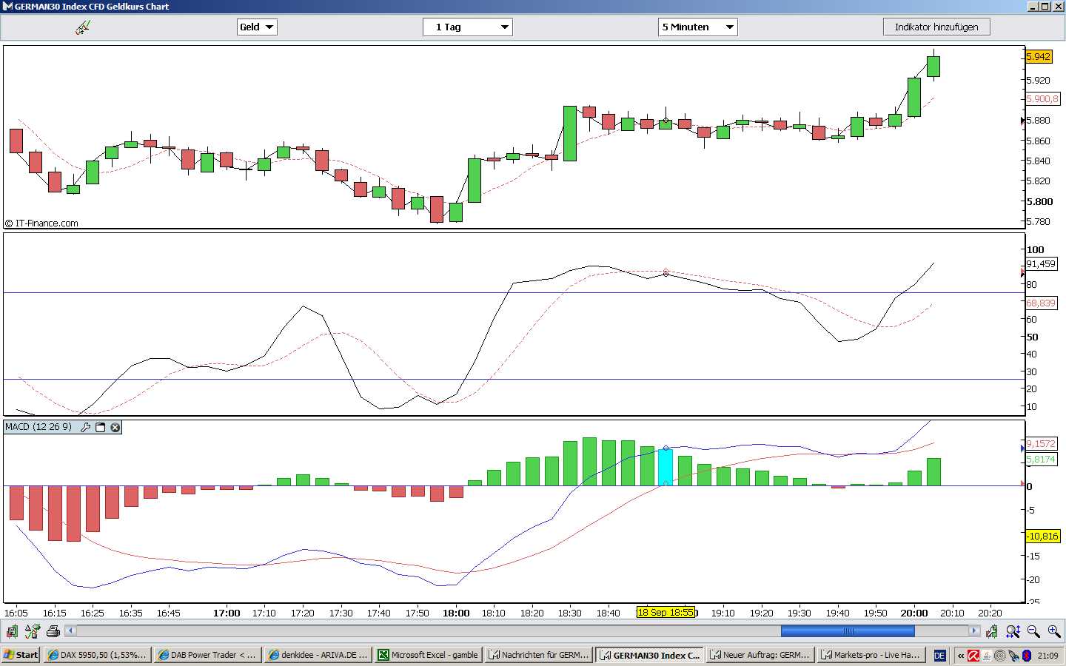The width and height of the screenshot is (1066, 666).
Task: Click the 91,459 stochastic value label
Action: click(x=1041, y=264)
